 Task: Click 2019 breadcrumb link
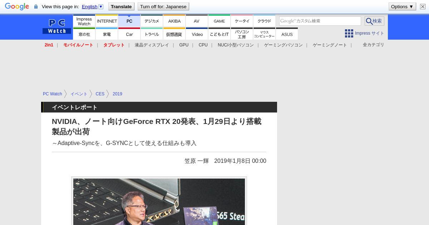pos(117,94)
